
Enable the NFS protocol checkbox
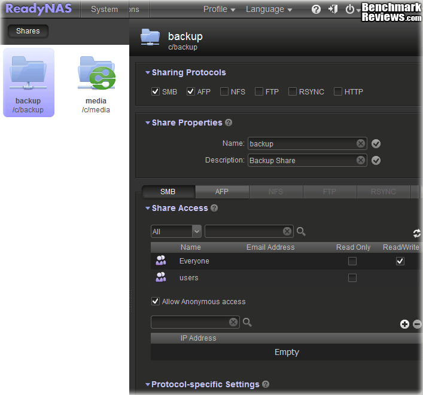(x=224, y=91)
